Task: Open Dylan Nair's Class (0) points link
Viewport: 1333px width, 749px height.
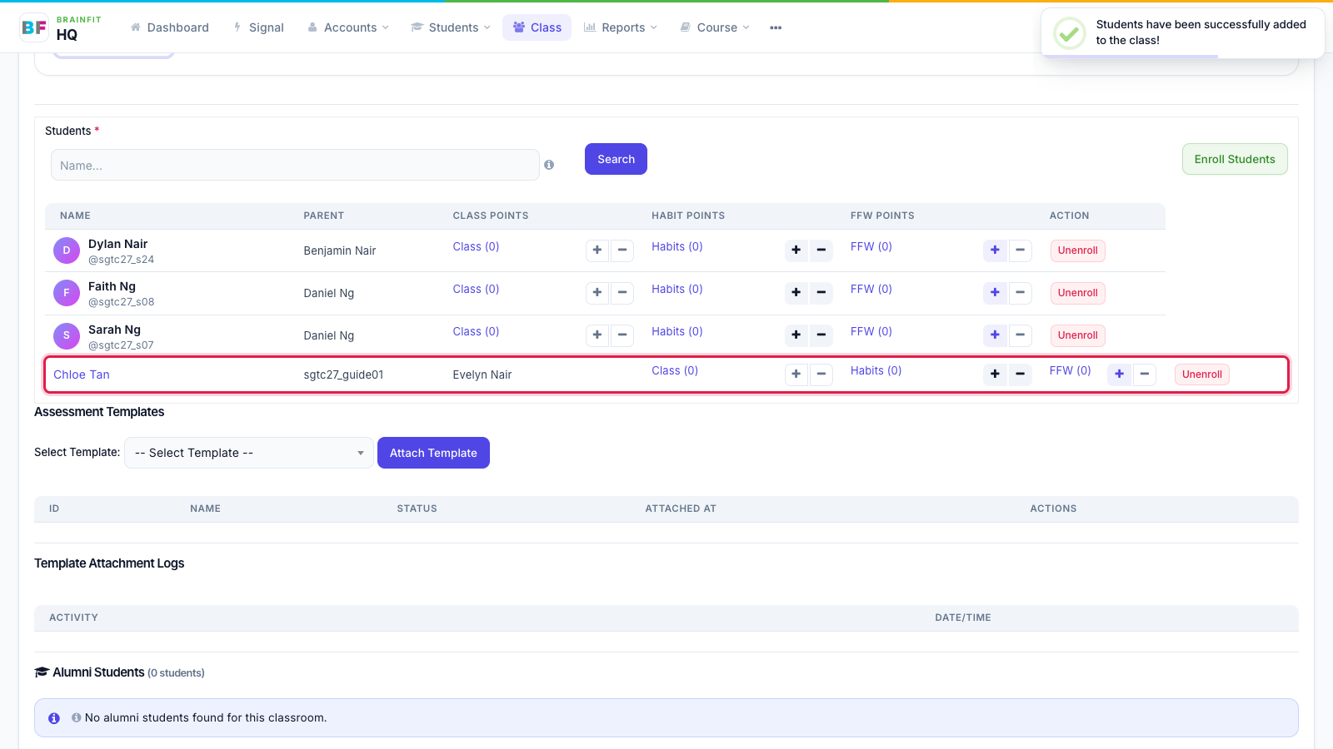Action: 476,246
